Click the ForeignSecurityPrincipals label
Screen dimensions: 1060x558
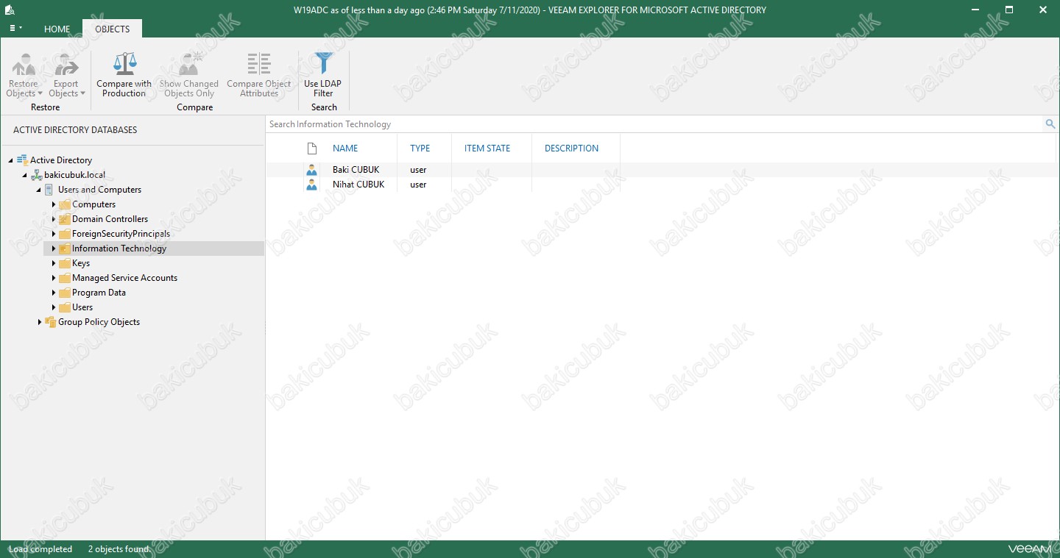121,234
